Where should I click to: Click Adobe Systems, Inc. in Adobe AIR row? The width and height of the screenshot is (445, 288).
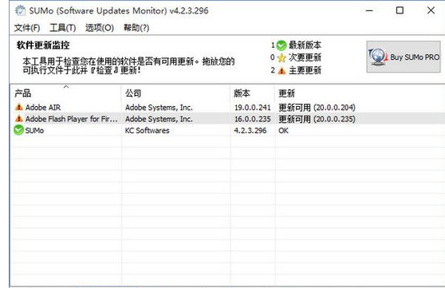tap(159, 108)
